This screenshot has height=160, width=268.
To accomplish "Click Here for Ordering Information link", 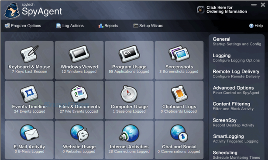I will coord(227,10).
